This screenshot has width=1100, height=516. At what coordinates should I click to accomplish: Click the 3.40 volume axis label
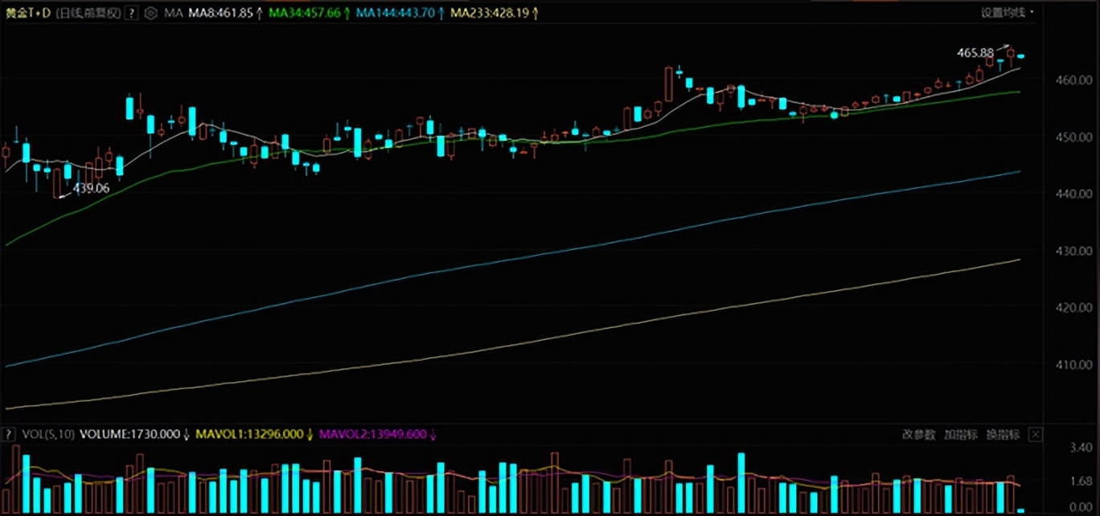point(1081,447)
